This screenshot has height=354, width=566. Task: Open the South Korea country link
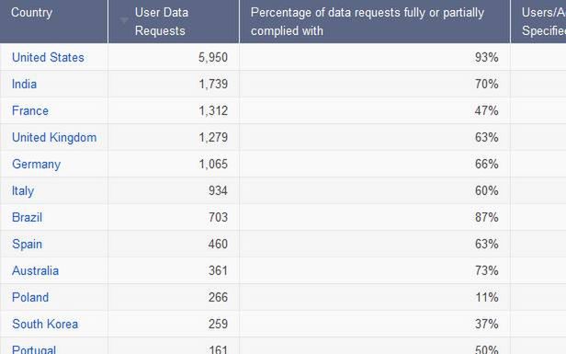tap(45, 324)
